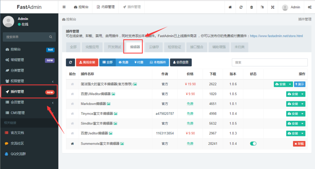This screenshot has height=169, width=315.
Task: Expand install dropdown for Tinymce富文本编辑器
Action: 302,114
